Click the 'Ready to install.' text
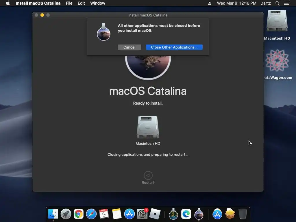296x222 pixels. [x=148, y=103]
